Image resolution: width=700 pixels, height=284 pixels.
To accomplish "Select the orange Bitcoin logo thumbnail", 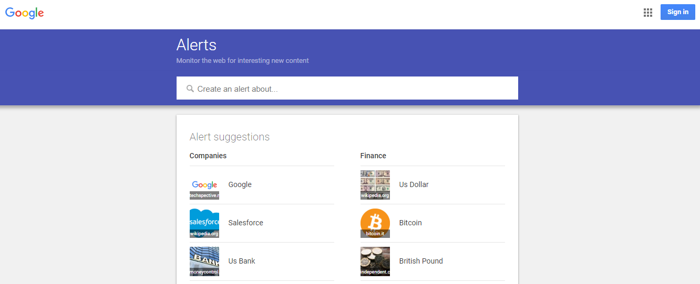I will point(375,223).
